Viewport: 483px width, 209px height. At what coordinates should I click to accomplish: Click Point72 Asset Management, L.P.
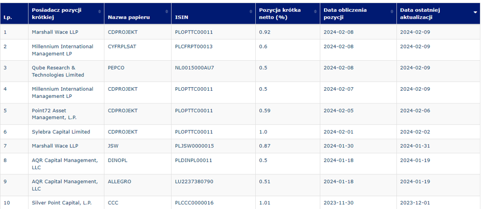(x=54, y=114)
